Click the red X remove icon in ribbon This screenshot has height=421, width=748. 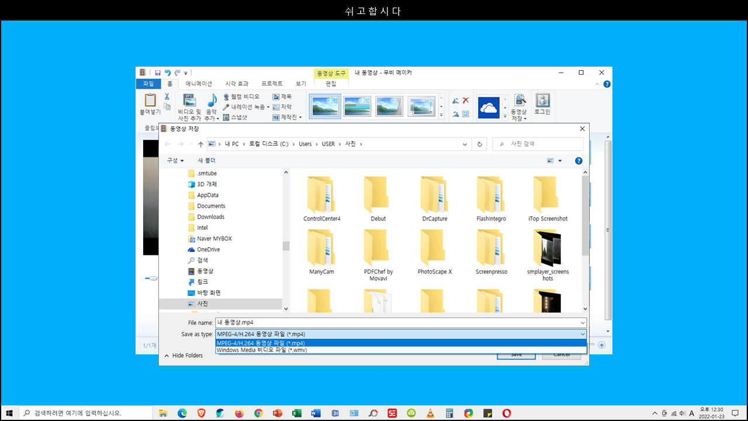click(466, 100)
